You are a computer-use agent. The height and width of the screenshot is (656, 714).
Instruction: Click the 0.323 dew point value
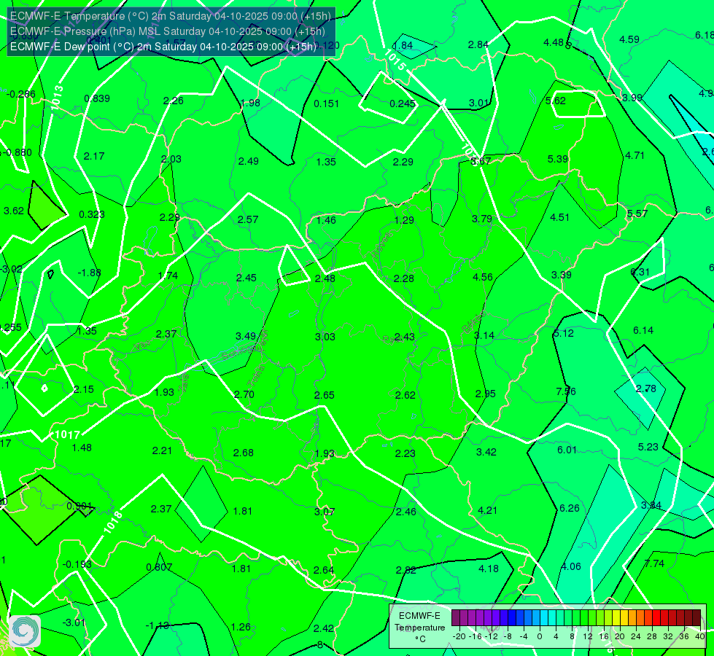point(92,214)
